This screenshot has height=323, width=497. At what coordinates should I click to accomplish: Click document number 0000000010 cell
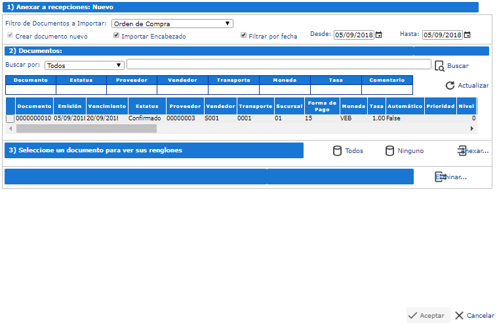tap(33, 118)
